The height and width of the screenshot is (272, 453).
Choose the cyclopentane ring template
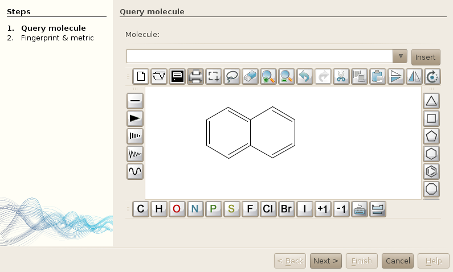(x=431, y=136)
